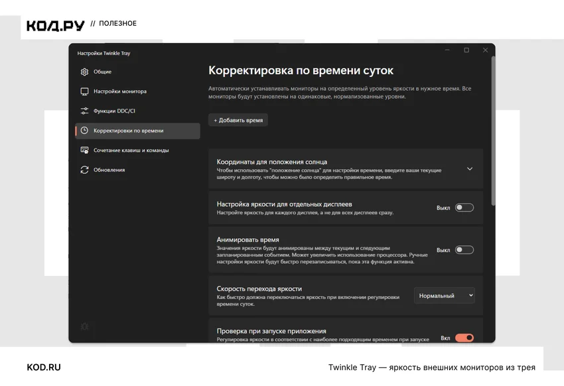Click the KOD.RU text in footer
This screenshot has height=386, width=564.
tap(44, 367)
